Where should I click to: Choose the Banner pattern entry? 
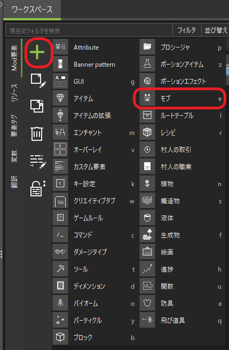pyautogui.click(x=94, y=65)
